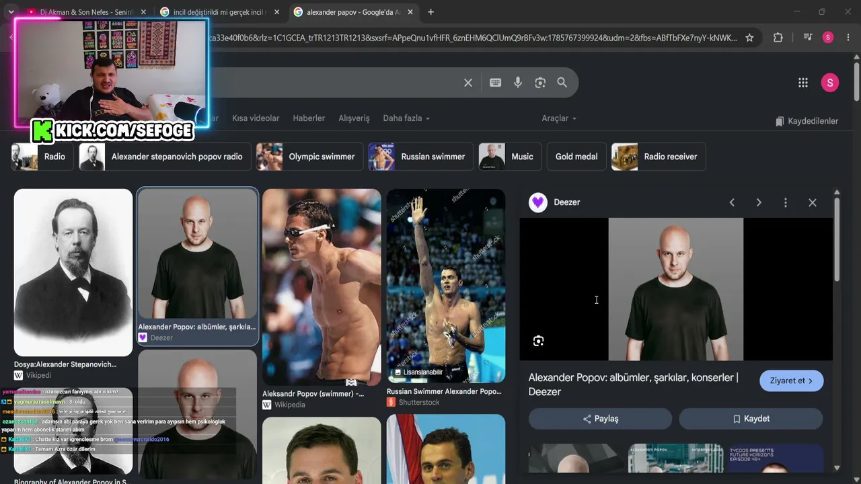Select the Music filter chip
This screenshot has height=484, width=861.
510,157
